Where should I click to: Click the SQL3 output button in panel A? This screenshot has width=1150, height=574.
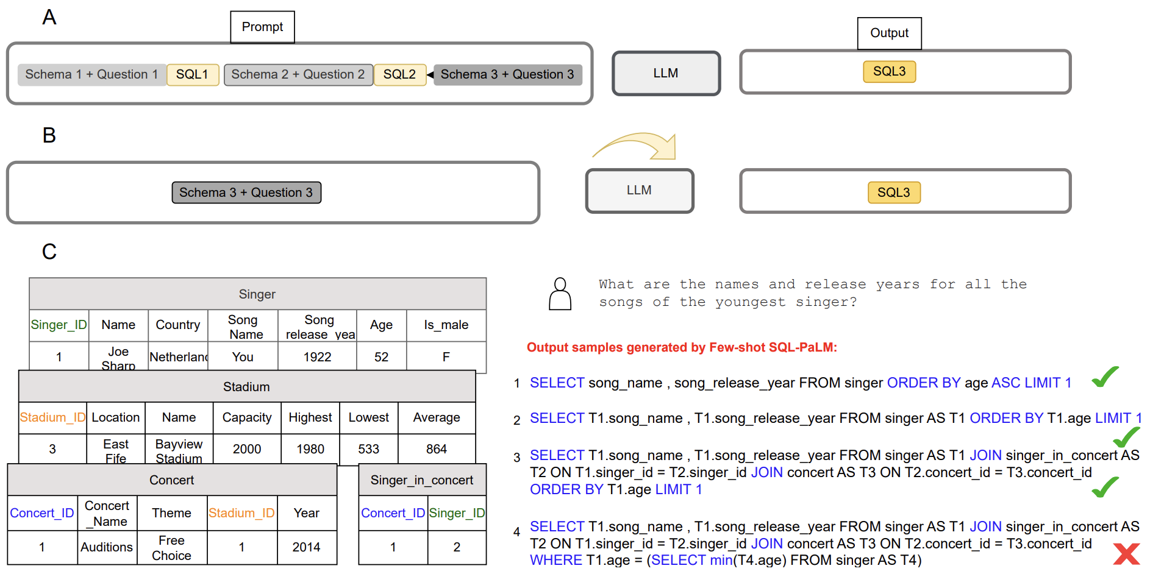(889, 71)
